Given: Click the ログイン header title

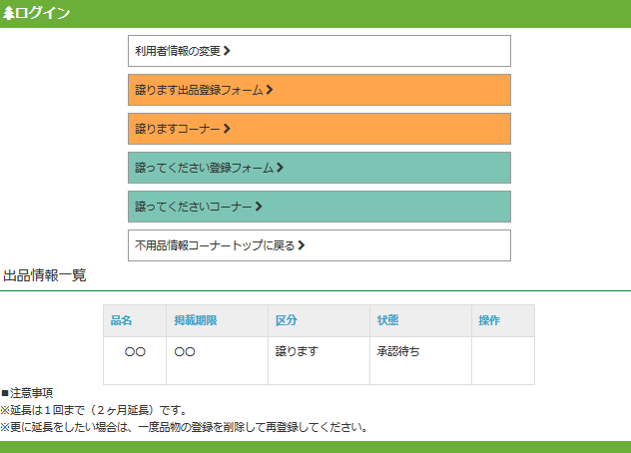Looking at the screenshot, I should (43, 13).
